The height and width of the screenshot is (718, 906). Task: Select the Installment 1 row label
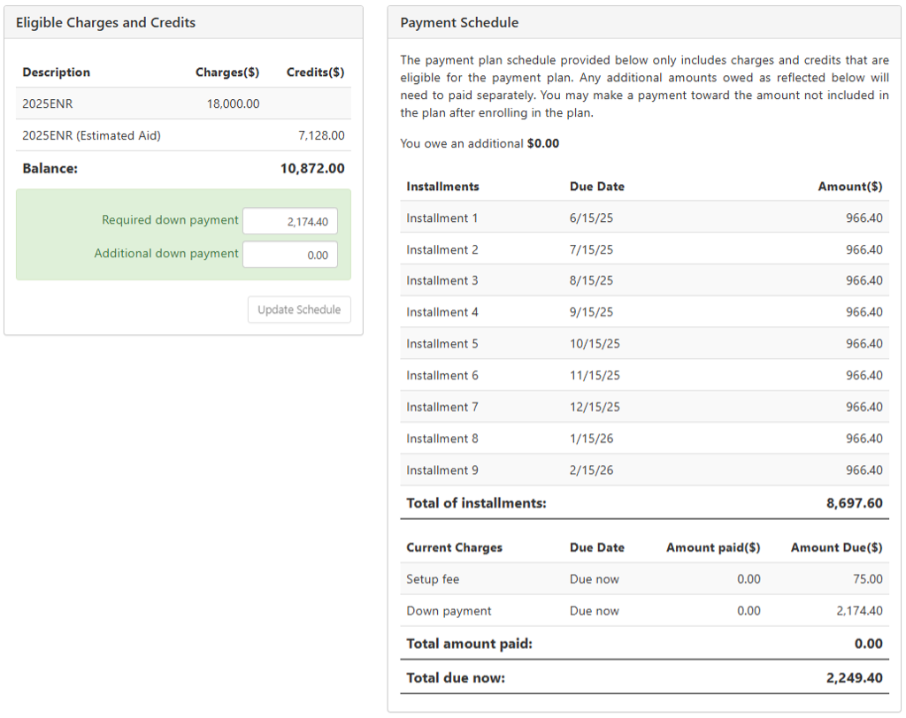pos(441,218)
